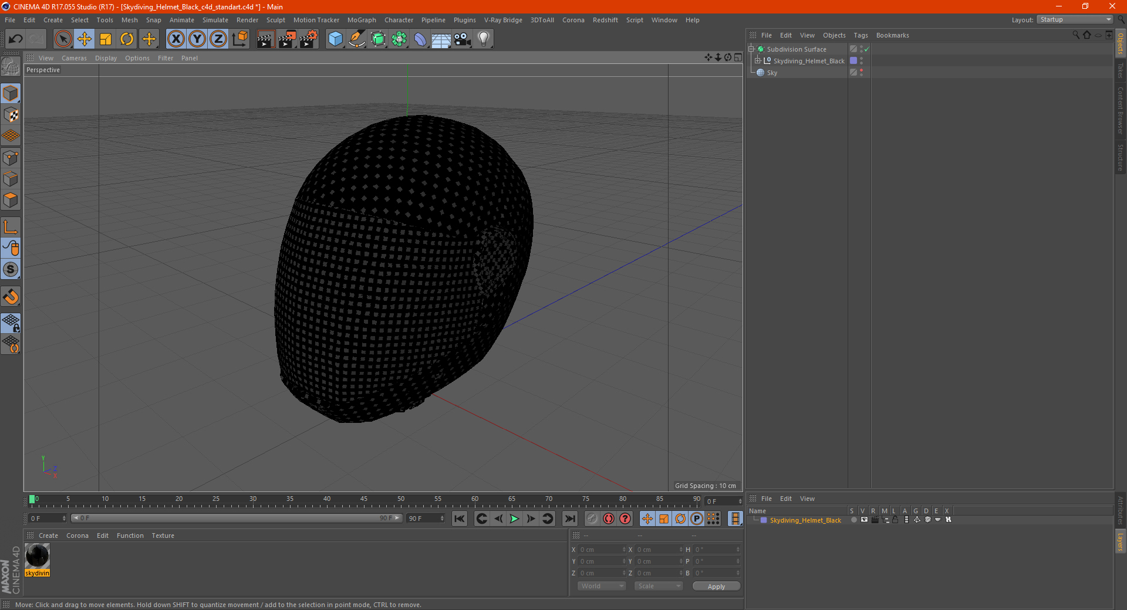Open material manager Texture menu

(163, 536)
